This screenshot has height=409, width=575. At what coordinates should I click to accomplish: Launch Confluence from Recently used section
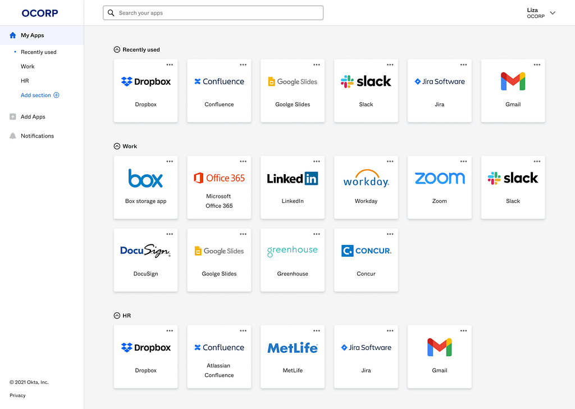point(219,90)
